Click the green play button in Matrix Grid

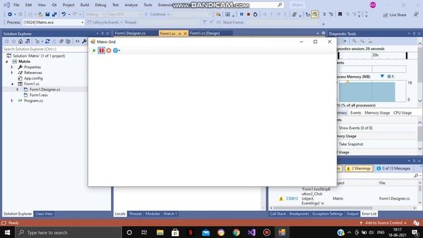tap(94, 50)
